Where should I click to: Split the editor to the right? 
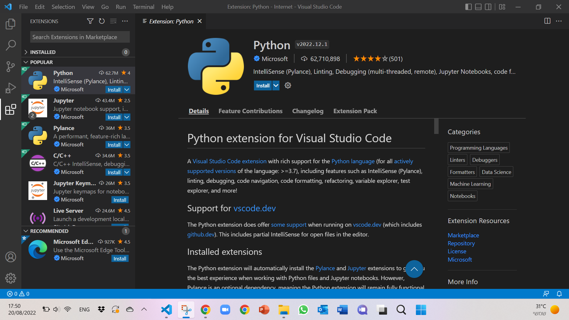547,21
